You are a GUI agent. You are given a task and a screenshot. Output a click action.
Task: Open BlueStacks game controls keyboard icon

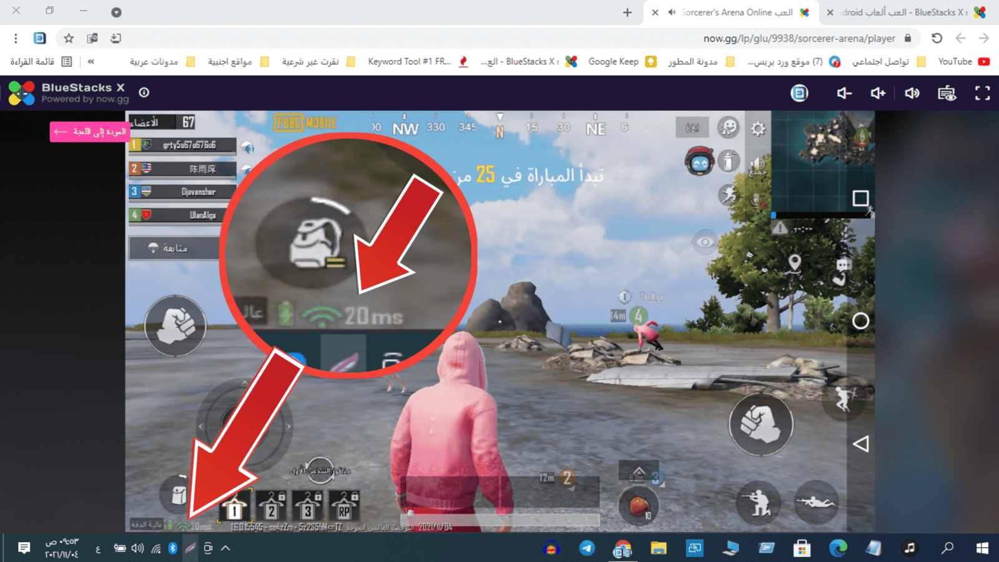(947, 93)
